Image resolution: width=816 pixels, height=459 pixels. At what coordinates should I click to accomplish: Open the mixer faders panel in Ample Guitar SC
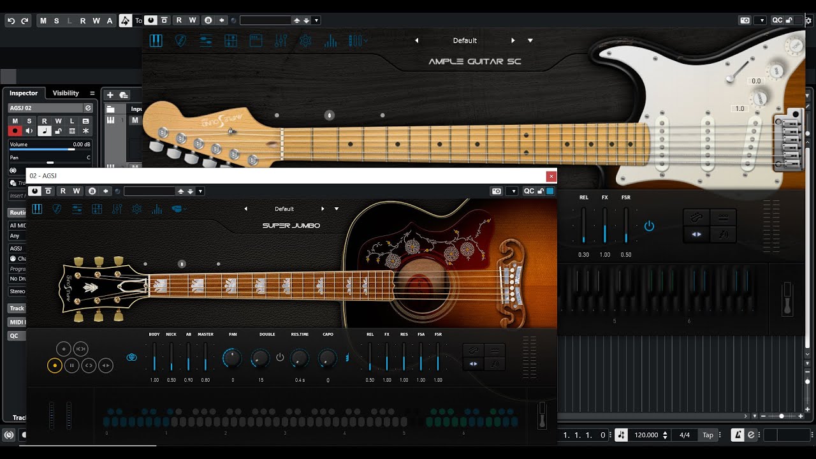(x=280, y=41)
